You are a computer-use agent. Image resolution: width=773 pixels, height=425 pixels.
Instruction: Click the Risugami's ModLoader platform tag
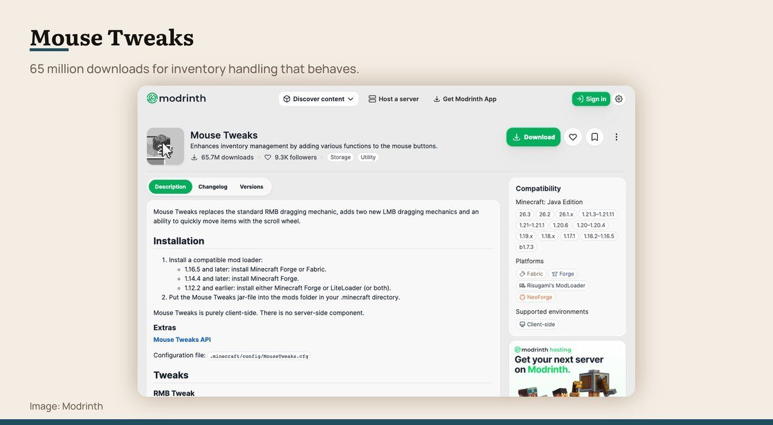tap(552, 285)
